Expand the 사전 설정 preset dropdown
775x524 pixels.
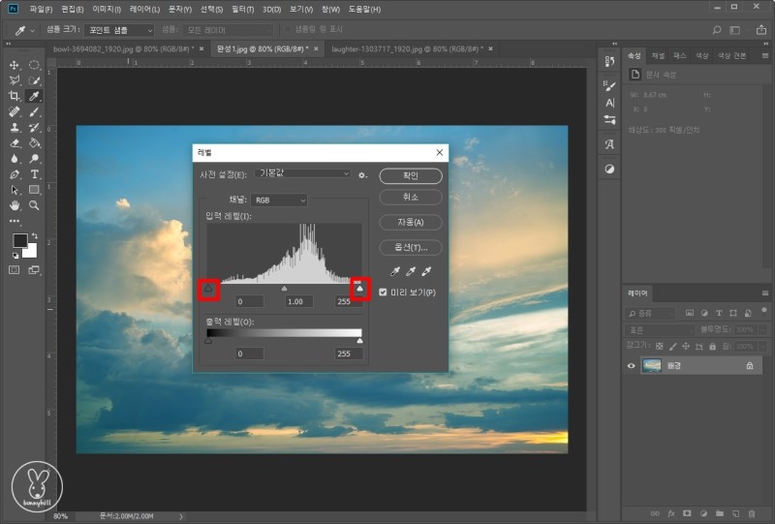click(x=303, y=174)
